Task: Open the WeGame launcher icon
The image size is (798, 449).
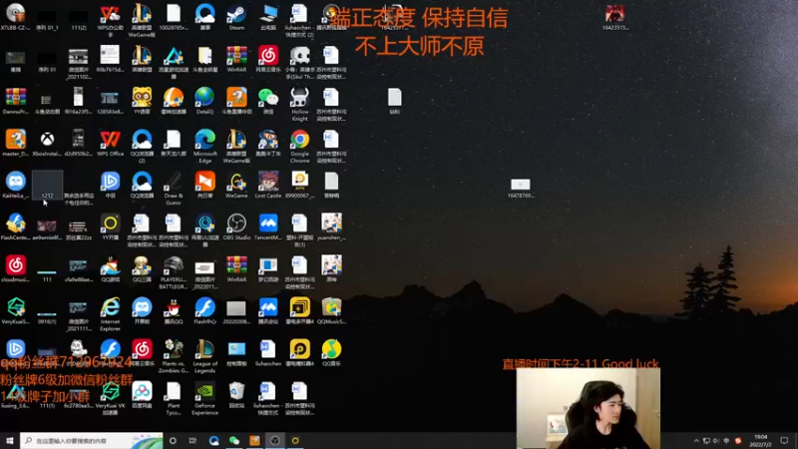Action: (236, 184)
